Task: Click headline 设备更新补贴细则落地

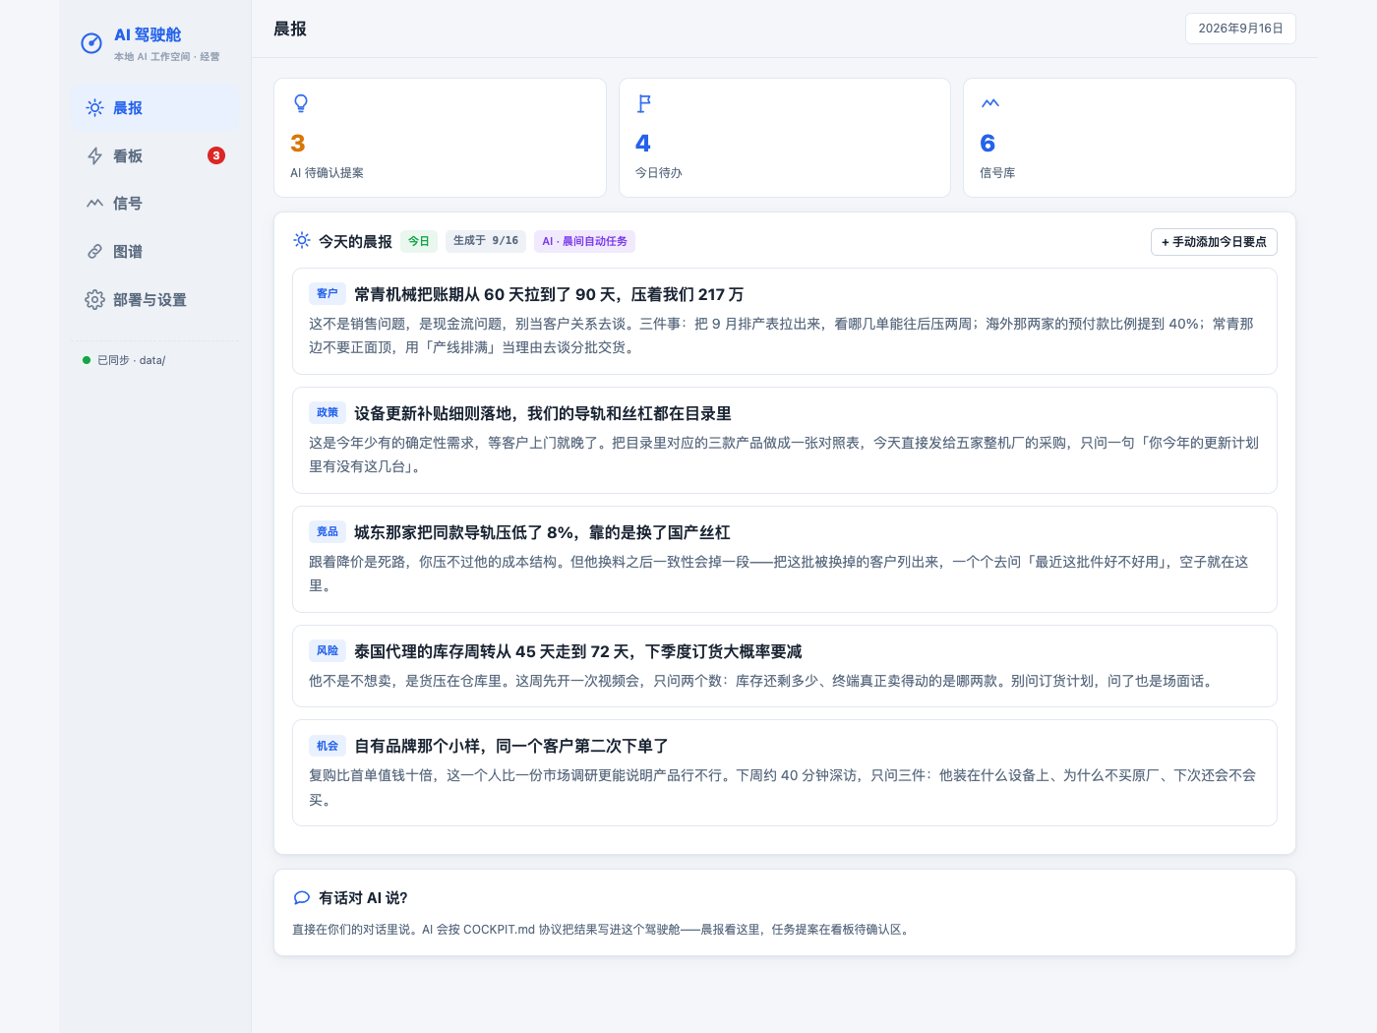Action: [543, 414]
